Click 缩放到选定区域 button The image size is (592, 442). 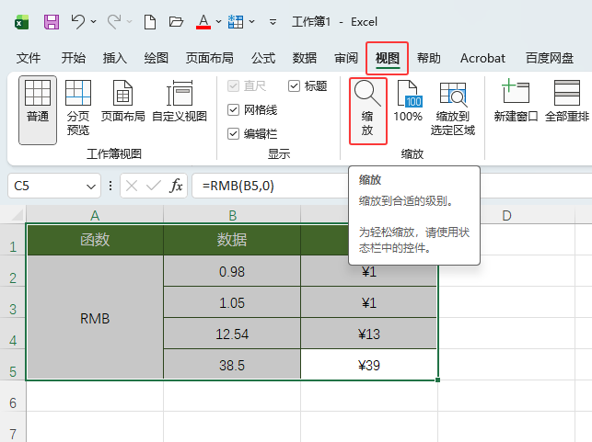(x=453, y=108)
